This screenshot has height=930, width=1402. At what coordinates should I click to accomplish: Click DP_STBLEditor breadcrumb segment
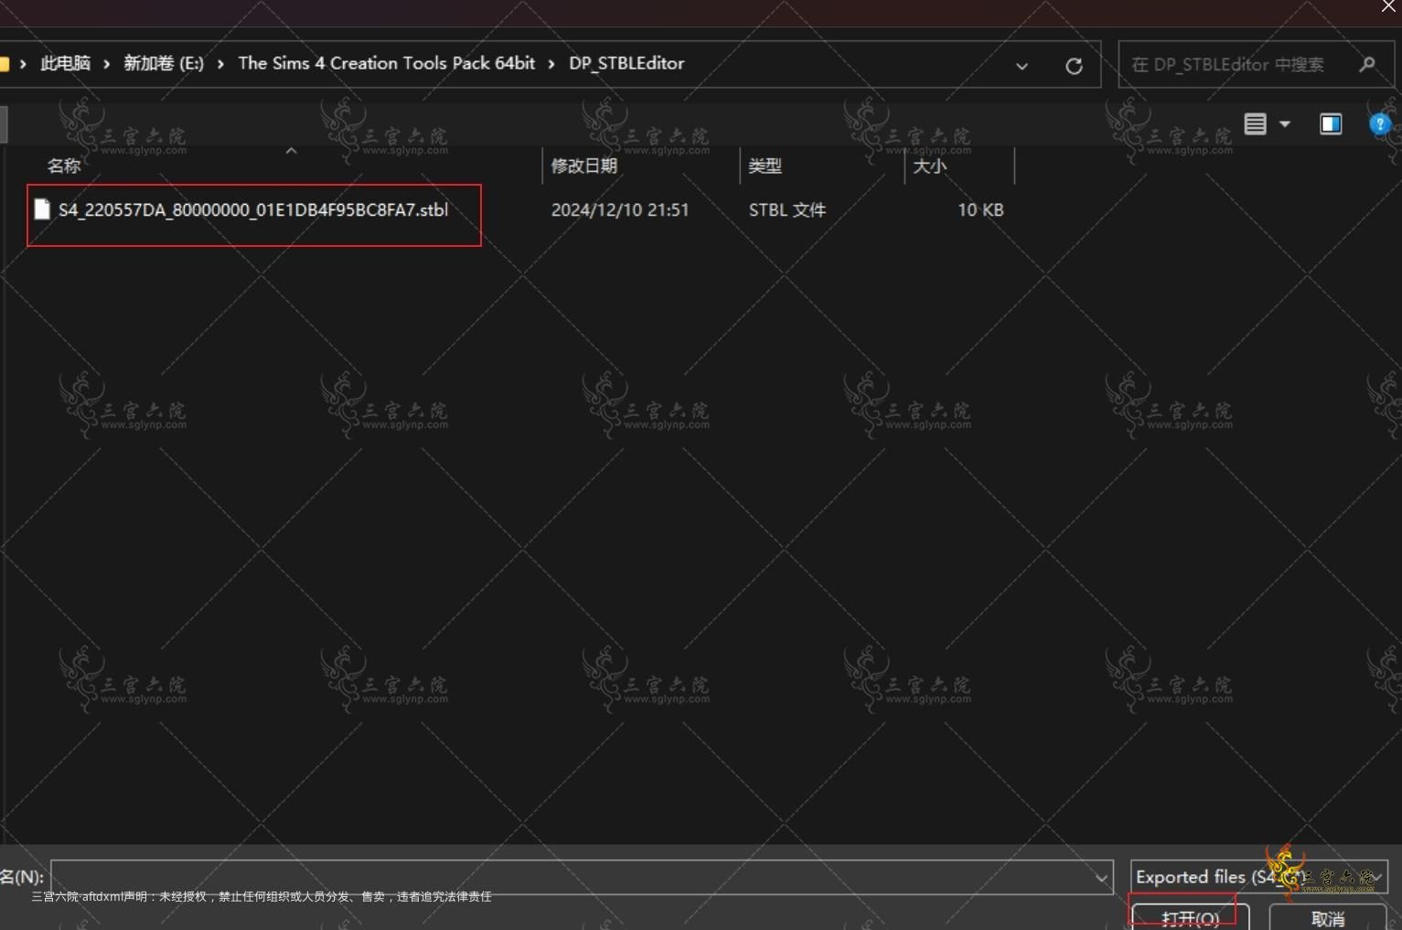[626, 63]
